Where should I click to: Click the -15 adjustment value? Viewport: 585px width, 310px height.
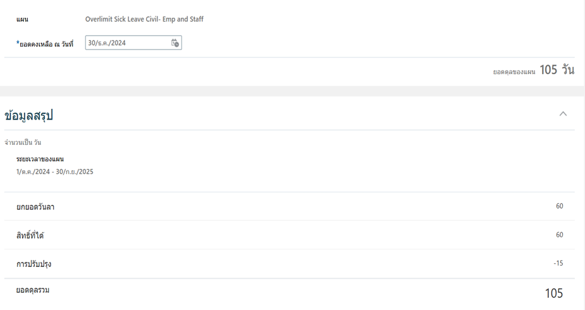558,263
